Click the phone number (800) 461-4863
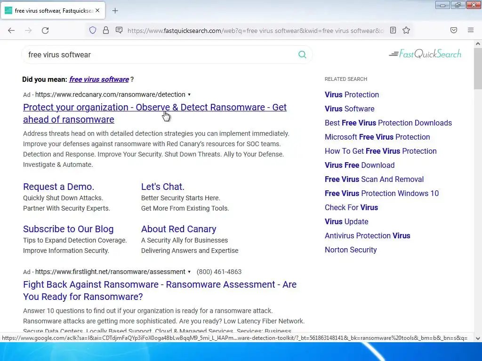 click(x=219, y=272)
